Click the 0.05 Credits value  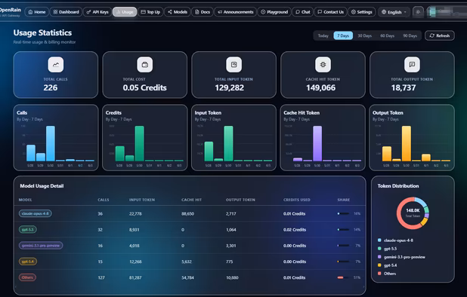(145, 87)
